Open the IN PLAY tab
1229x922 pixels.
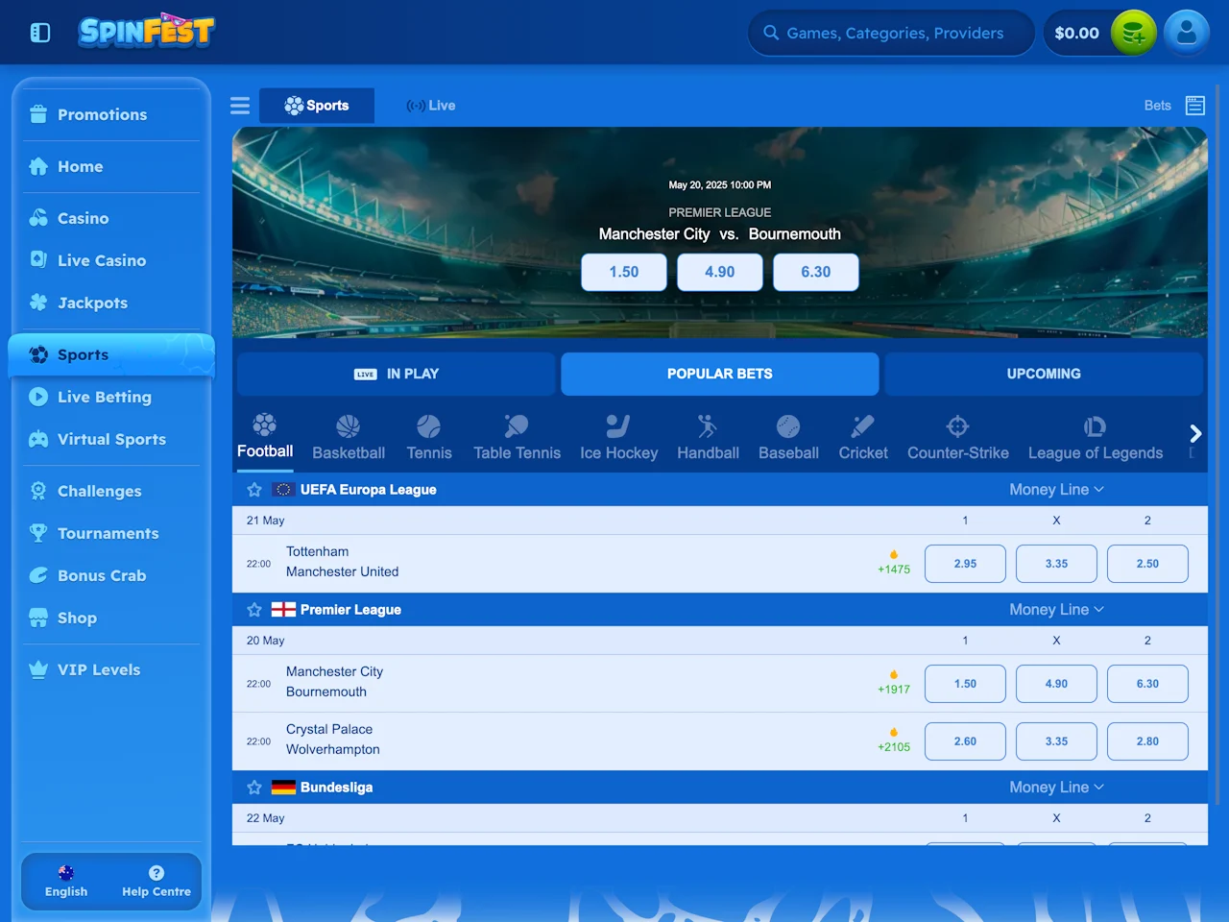(396, 374)
